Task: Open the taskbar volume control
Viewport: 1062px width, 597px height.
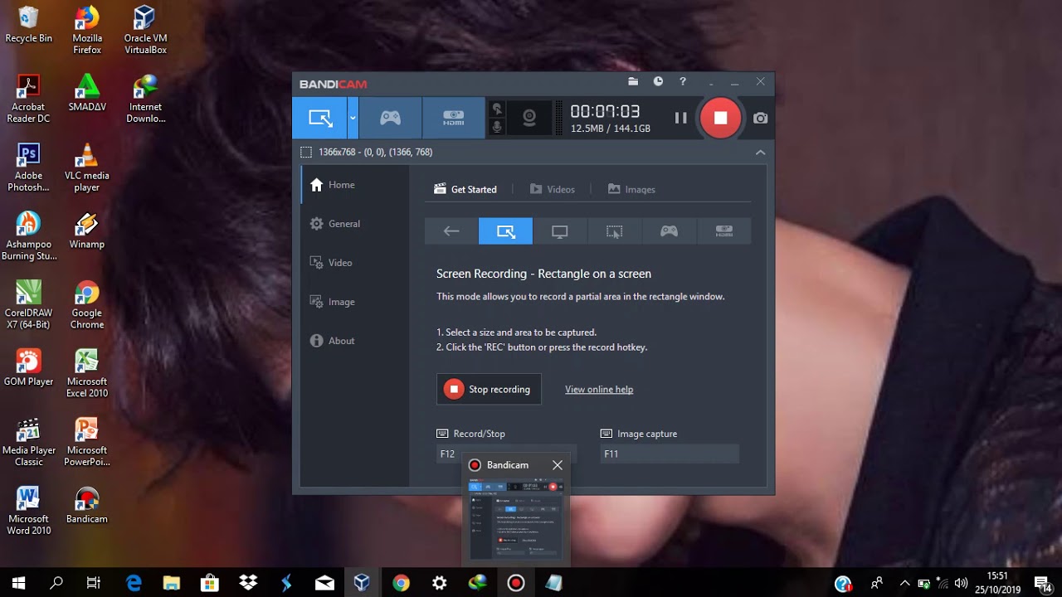Action: [x=962, y=583]
